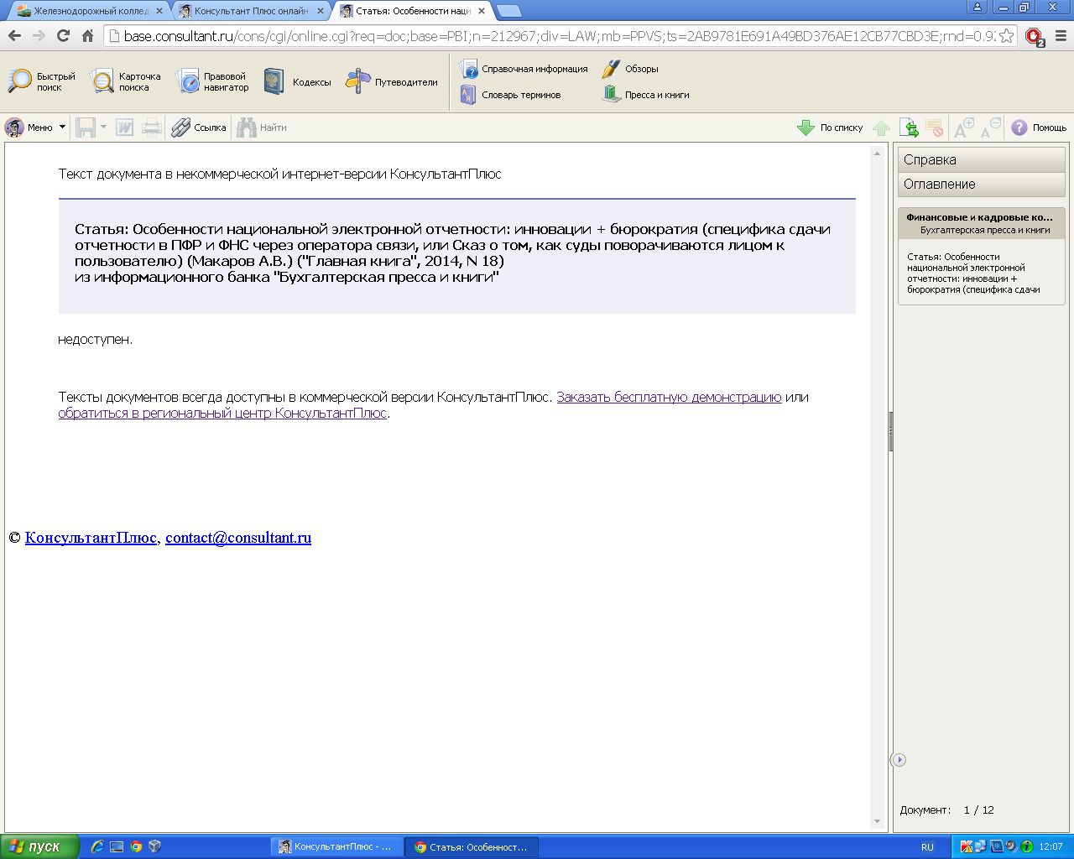The width and height of the screenshot is (1074, 859).
Task: Open the Меню dropdown
Action: tap(34, 128)
